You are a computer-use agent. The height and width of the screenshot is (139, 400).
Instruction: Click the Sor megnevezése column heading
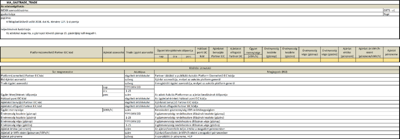coord(62,72)
